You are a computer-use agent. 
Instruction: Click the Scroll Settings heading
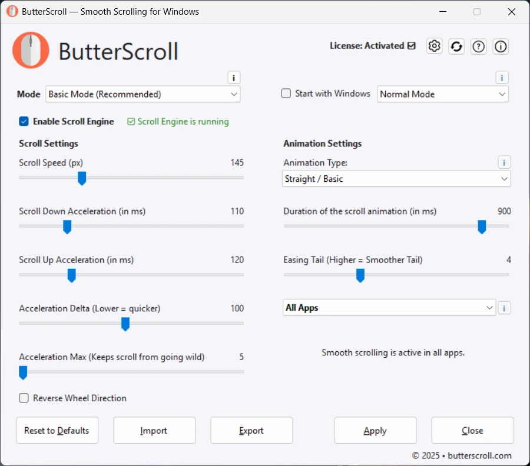pos(48,144)
